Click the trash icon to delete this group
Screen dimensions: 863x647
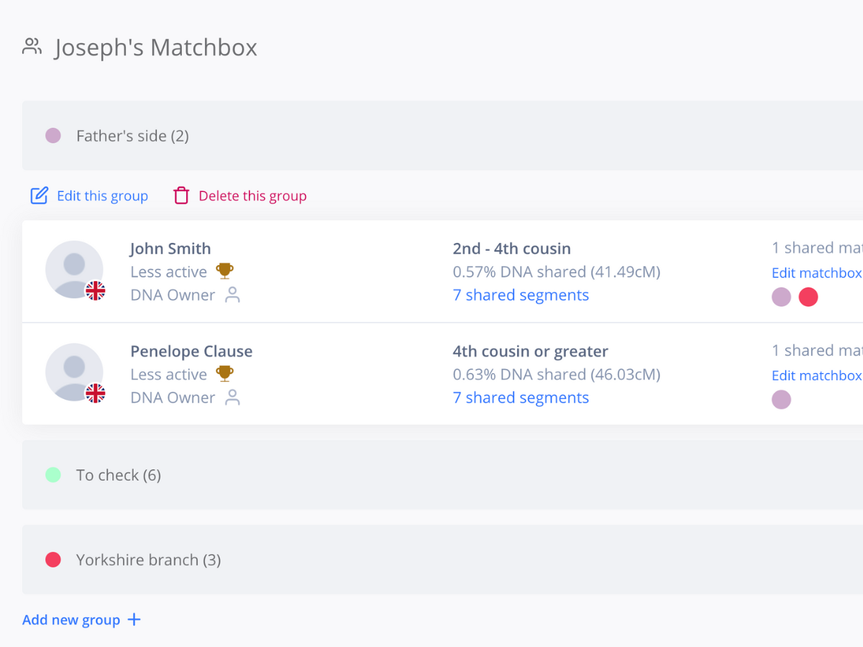click(x=182, y=195)
